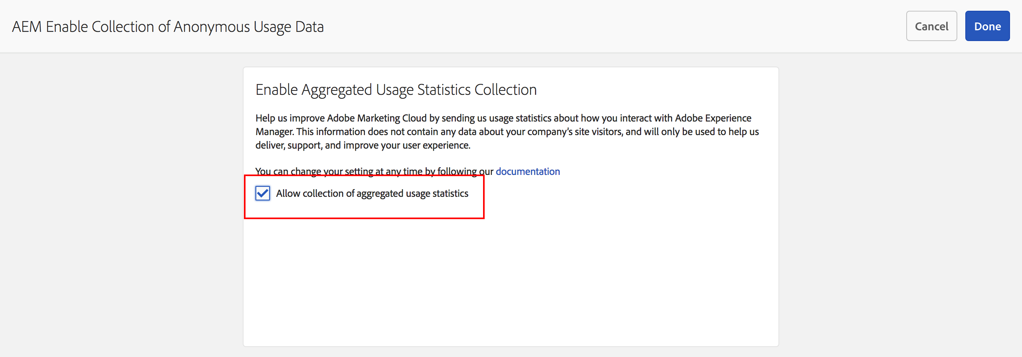Click the phrase "company's site visitors" in the description

coord(574,132)
